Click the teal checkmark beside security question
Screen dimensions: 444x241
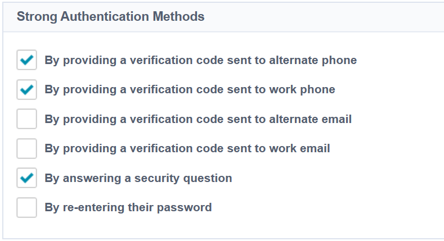click(26, 178)
